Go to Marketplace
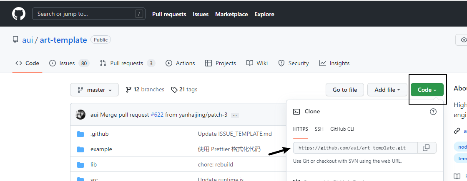The width and height of the screenshot is (467, 181). coord(231,14)
